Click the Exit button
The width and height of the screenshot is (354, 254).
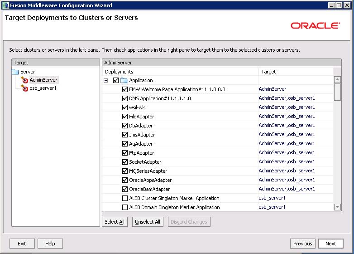tap(22, 244)
